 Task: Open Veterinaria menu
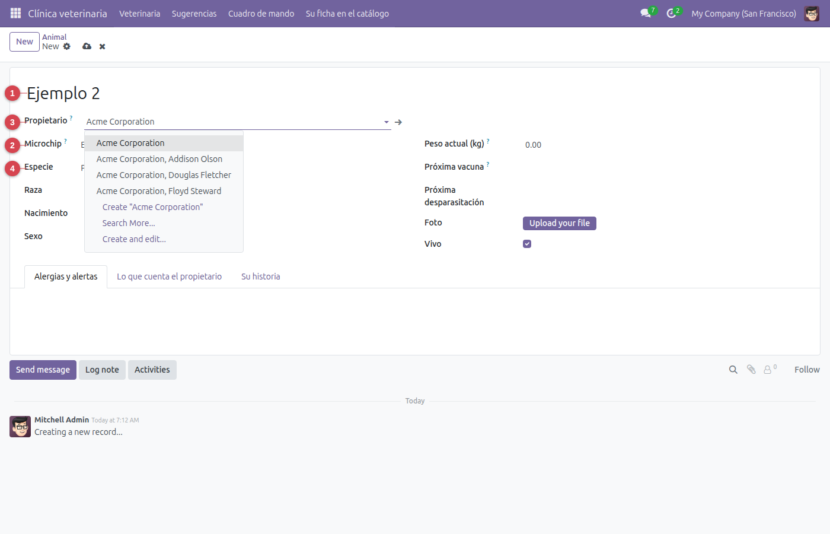pyautogui.click(x=139, y=13)
